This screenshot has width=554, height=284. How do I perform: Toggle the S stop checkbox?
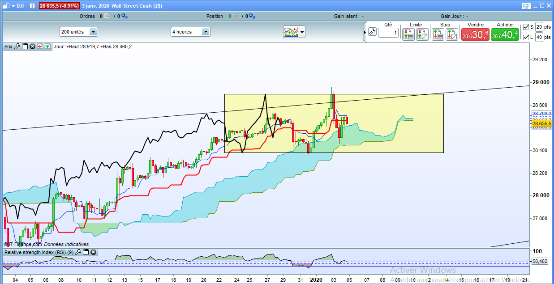(526, 27)
